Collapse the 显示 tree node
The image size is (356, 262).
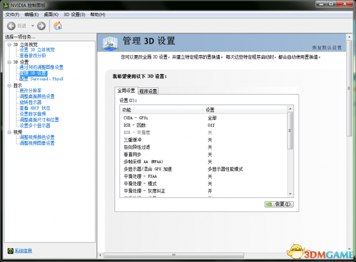click(9, 85)
